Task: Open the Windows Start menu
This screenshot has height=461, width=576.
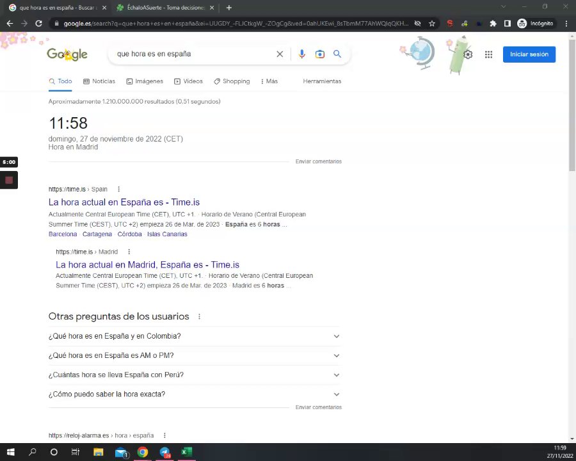Action: click(x=11, y=452)
